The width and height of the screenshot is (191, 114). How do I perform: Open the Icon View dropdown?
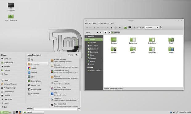(x=152, y=27)
